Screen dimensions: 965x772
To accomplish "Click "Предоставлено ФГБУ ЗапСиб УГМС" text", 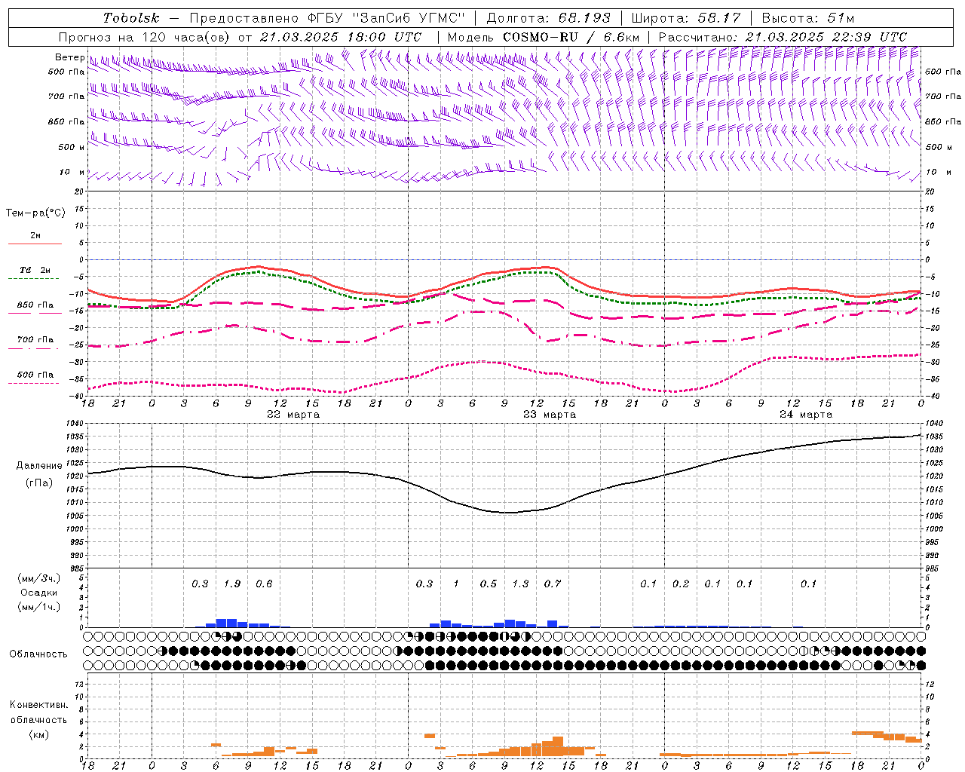I will [x=328, y=18].
